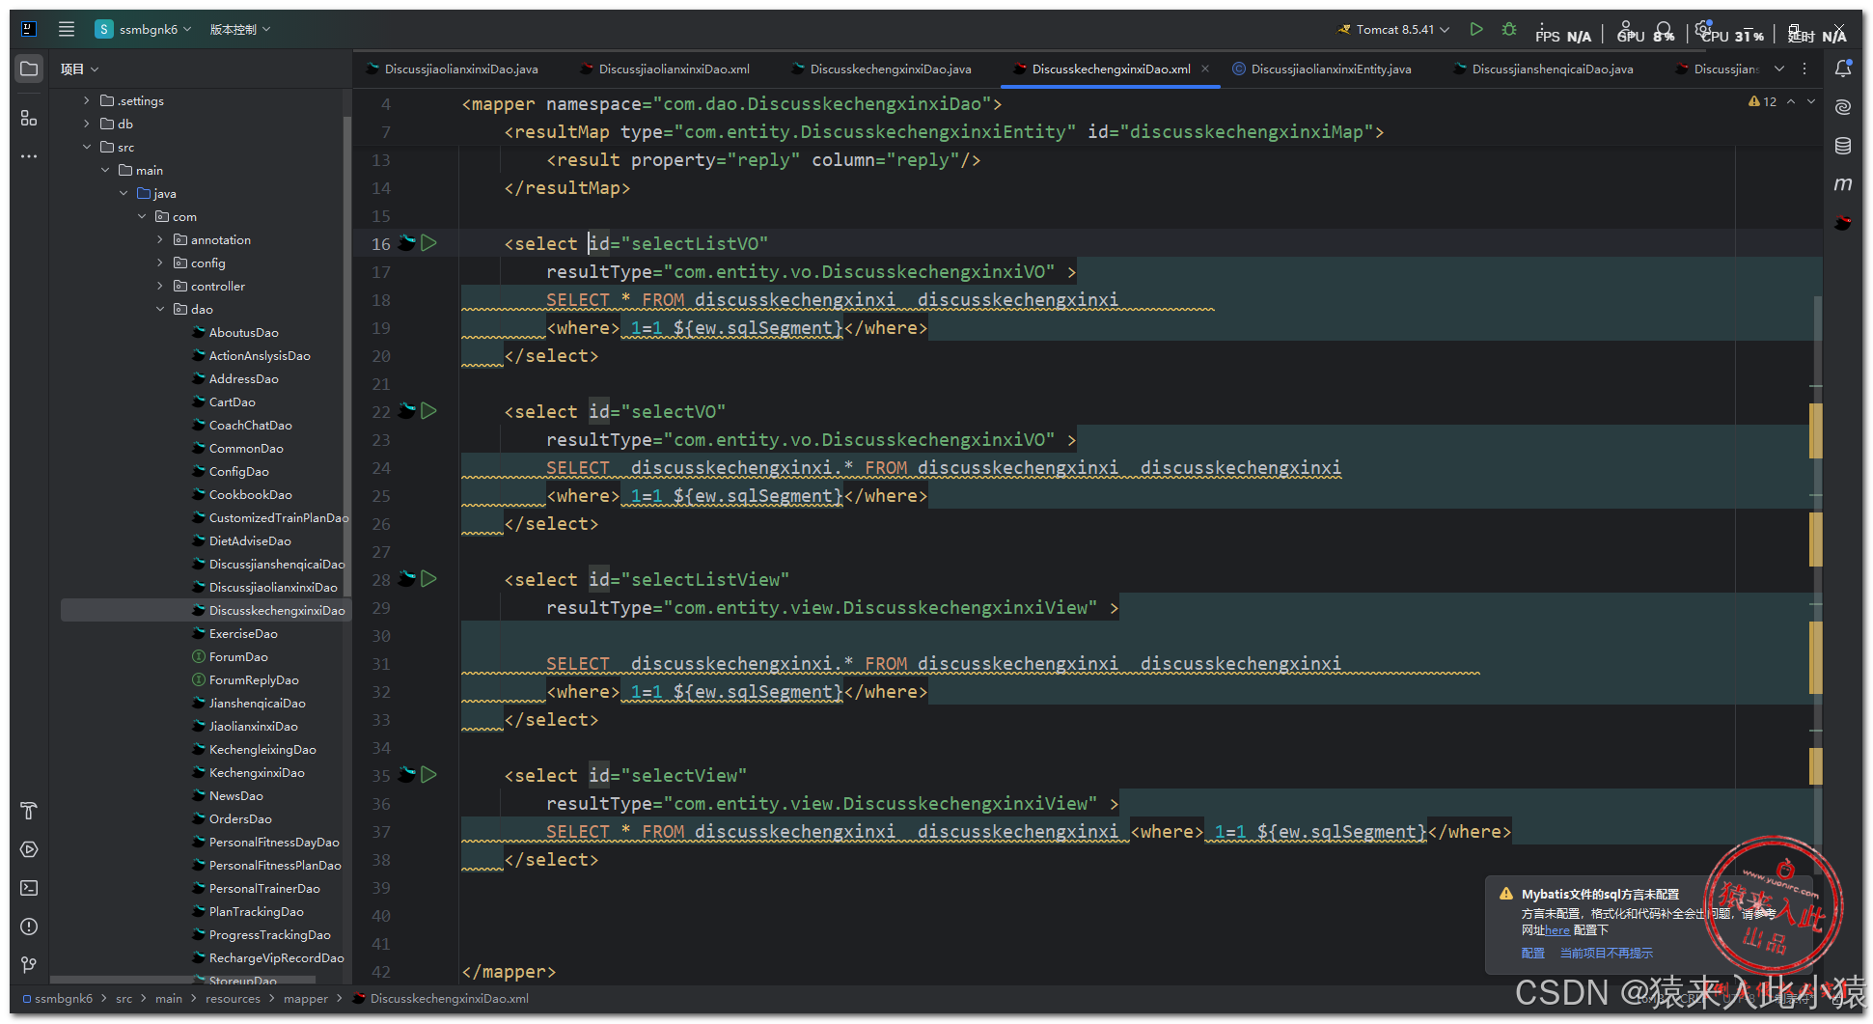
Task: Open the ssmbgnk6 project dropdown
Action: tap(144, 29)
